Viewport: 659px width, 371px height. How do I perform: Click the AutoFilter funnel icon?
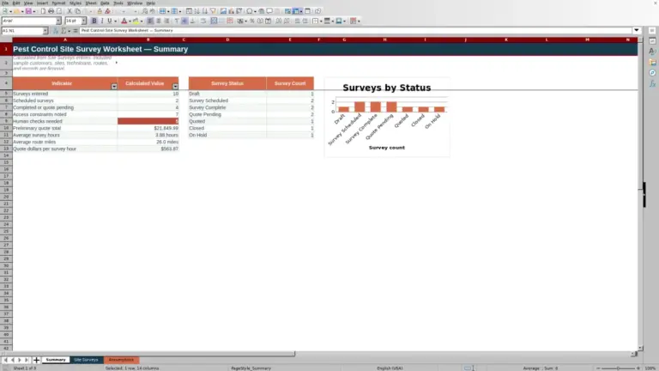(x=213, y=11)
